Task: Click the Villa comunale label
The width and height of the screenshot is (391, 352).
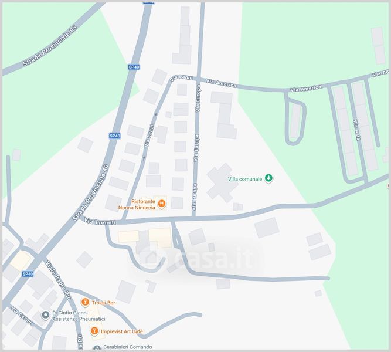Action: (245, 179)
